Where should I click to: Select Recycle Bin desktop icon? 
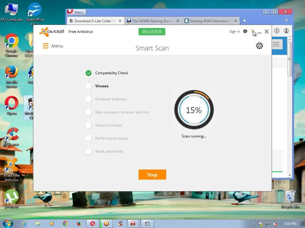click(x=290, y=199)
